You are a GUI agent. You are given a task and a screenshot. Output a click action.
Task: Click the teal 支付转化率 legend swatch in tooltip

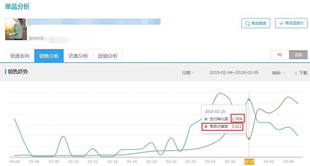click(206, 119)
